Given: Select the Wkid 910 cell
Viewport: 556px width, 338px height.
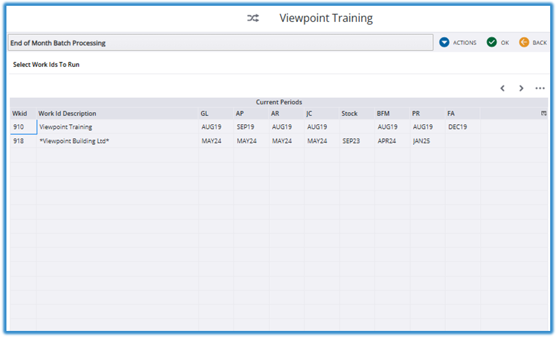Looking at the screenshot, I should pyautogui.click(x=23, y=127).
